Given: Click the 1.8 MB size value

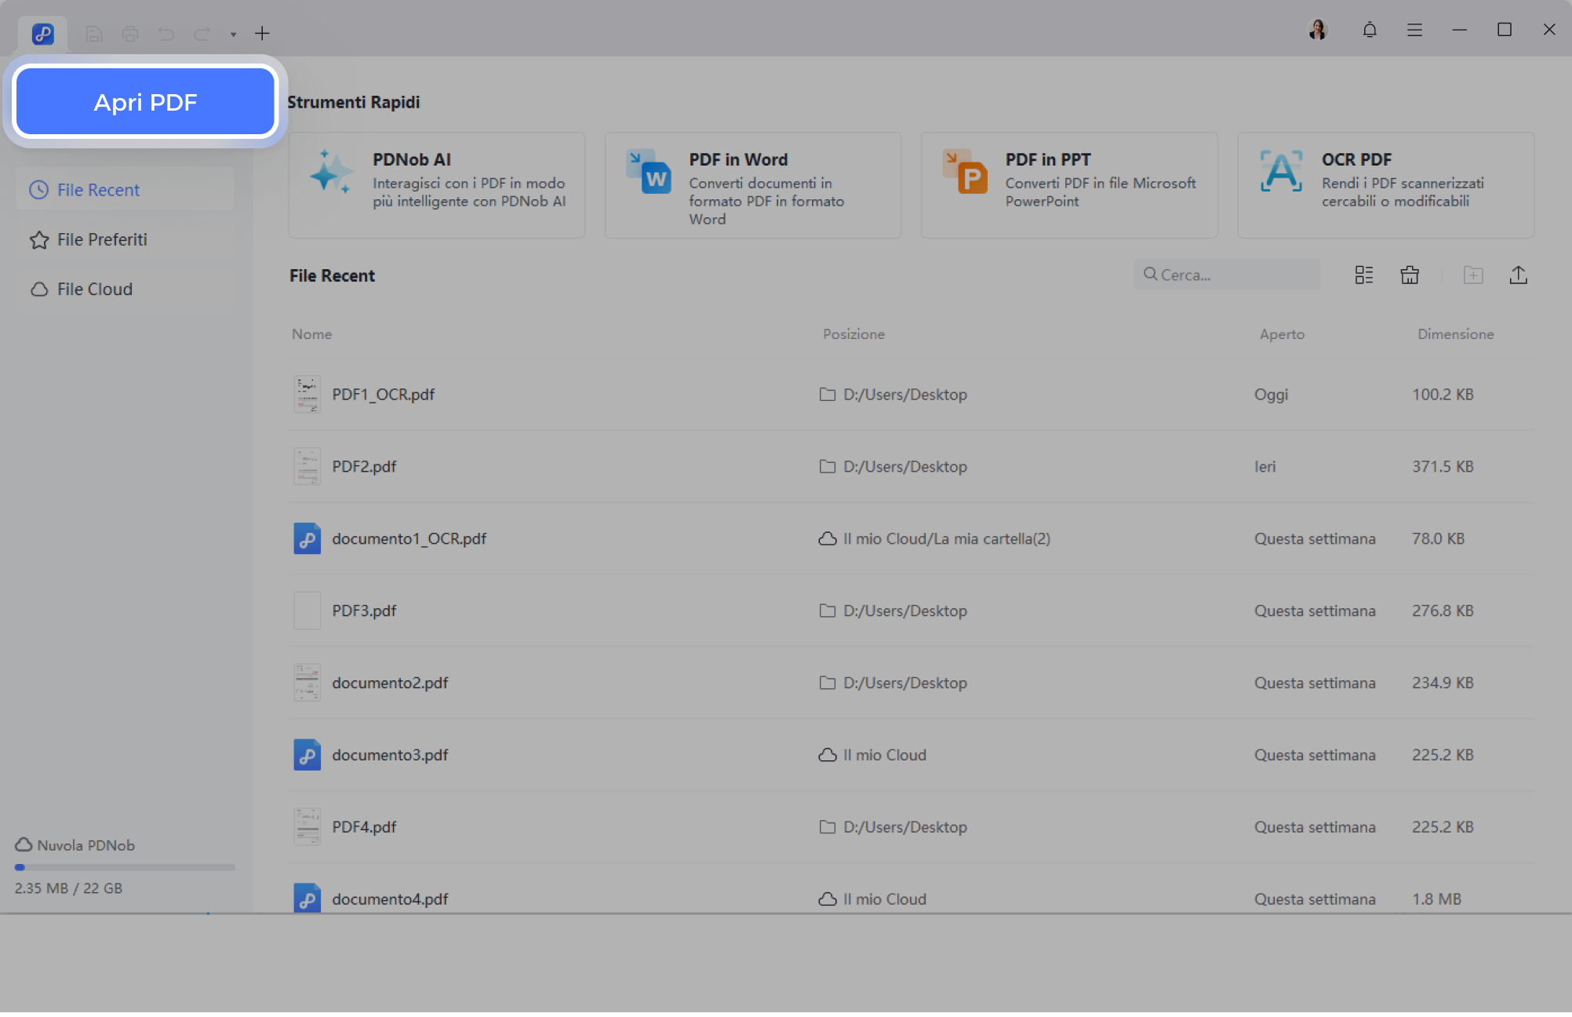Looking at the screenshot, I should point(1436,899).
